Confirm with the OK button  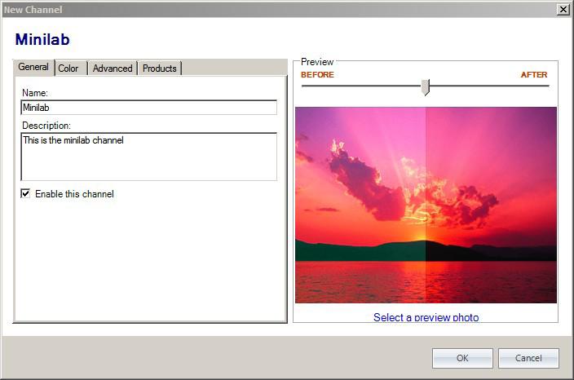pos(462,358)
